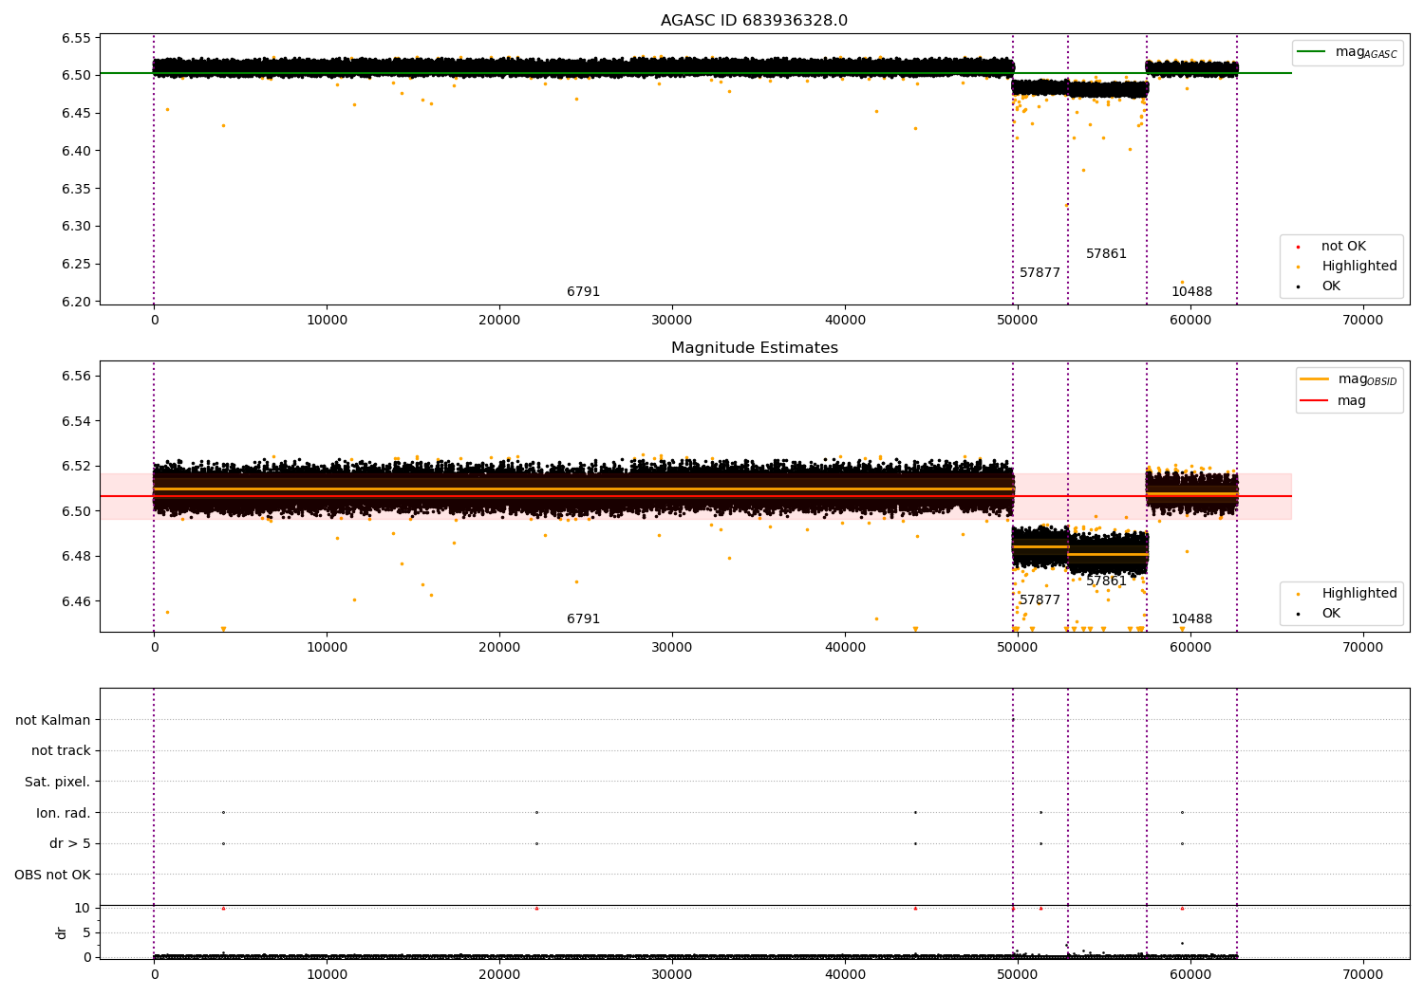This screenshot has width=1424, height=996.
Task: Click the 'Sat. pixel.' axis label
Action: [x=58, y=782]
